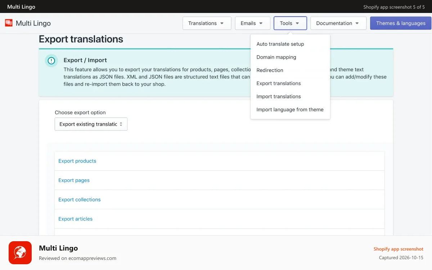432x270 pixels.
Task: Click the orange 'Shopify app screenshot' footer text
Action: coord(399,249)
